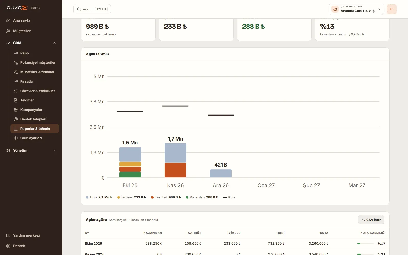
Task: Click the Fırsatlar trend icon
Action: (16, 81)
